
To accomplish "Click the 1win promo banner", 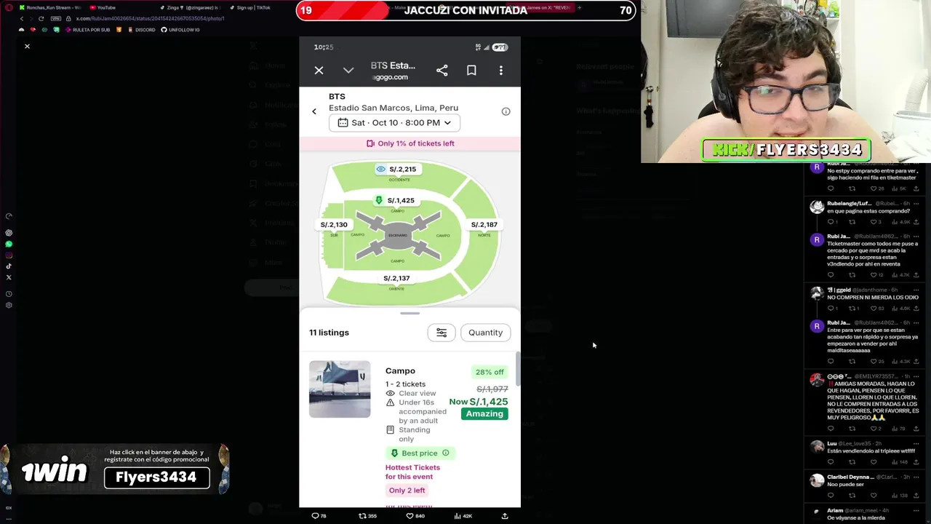I will [x=115, y=469].
